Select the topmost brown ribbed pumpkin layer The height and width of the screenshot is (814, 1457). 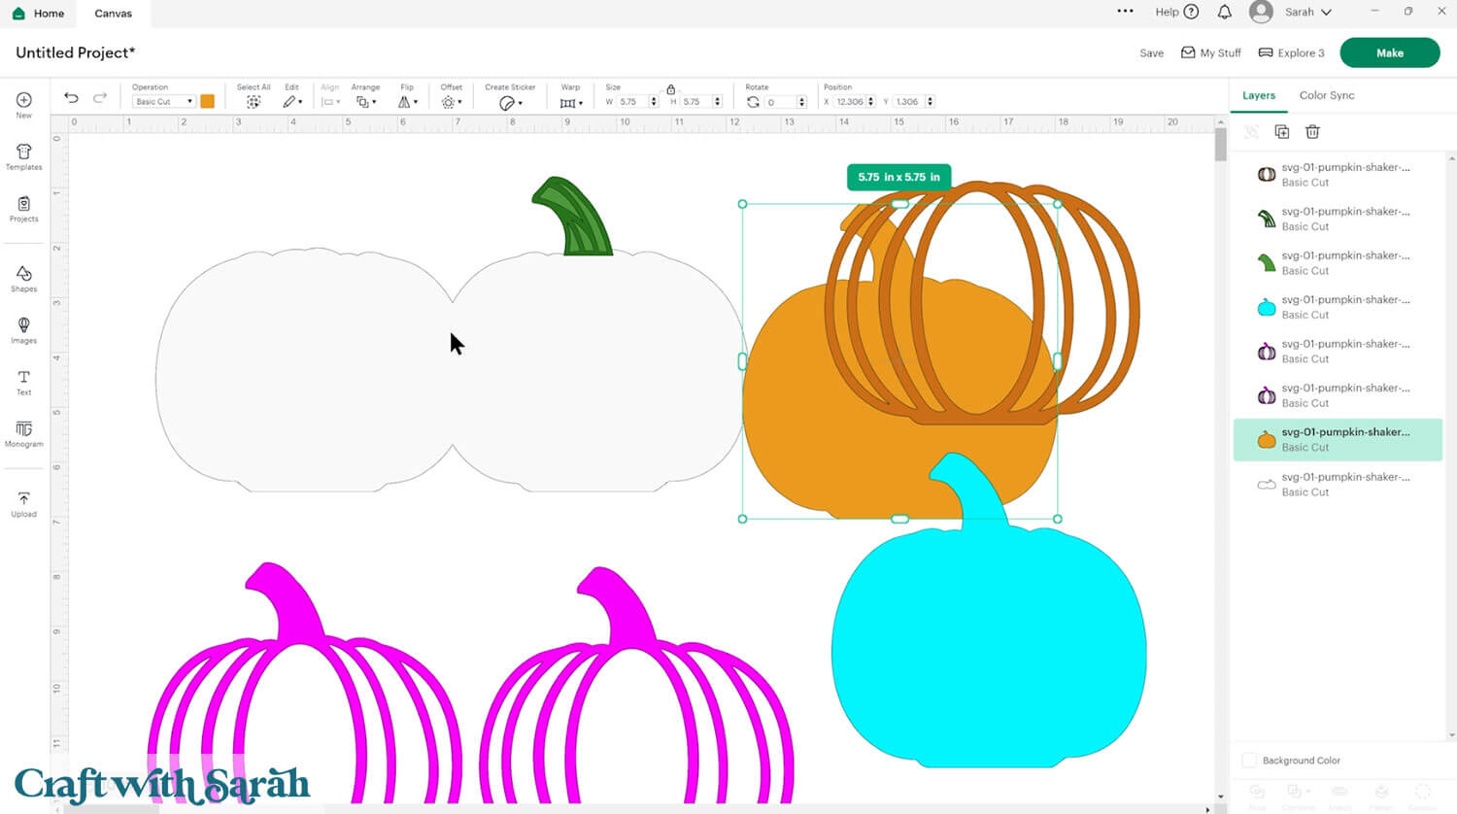1338,174
